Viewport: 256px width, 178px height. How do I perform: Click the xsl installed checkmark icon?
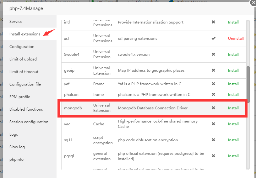213,39
